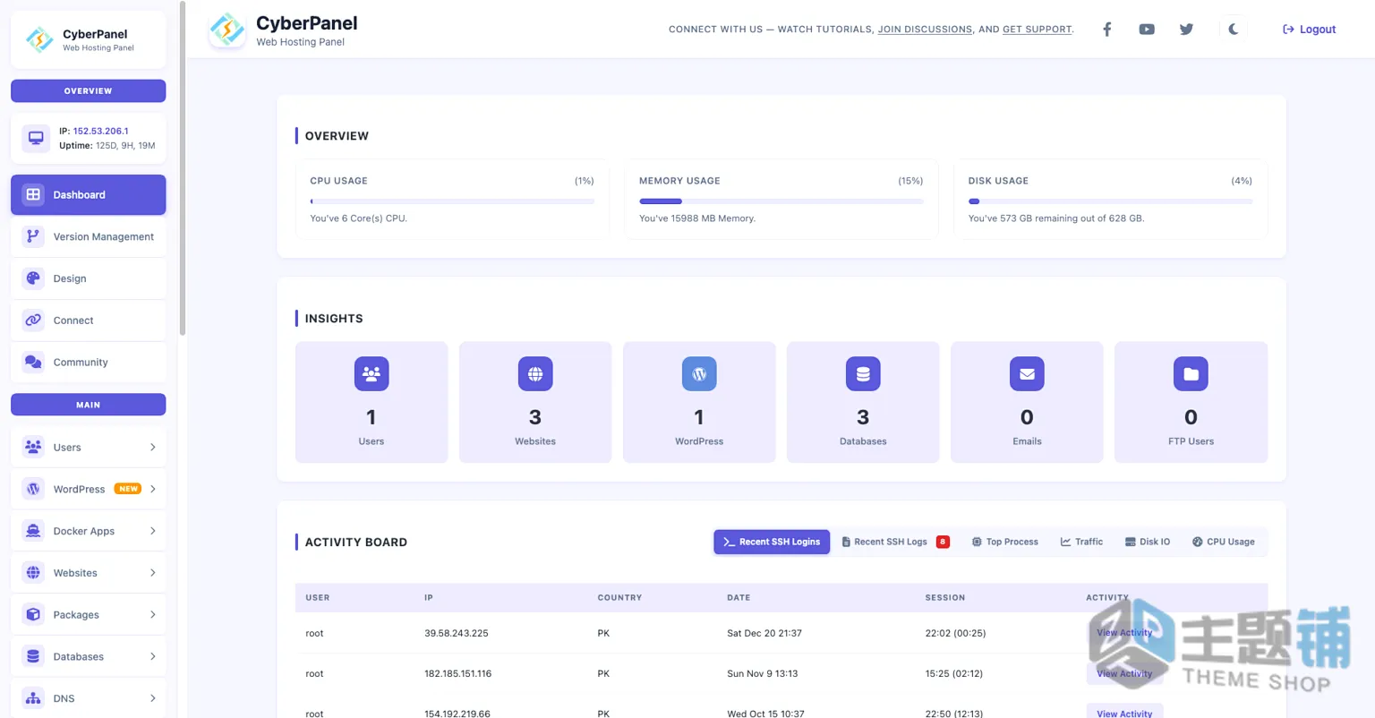Open Design page in sidebar
Screen dimensions: 1375x718
coord(88,278)
